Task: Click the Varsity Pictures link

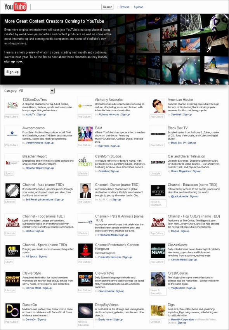Action: pyautogui.click(x=35, y=143)
